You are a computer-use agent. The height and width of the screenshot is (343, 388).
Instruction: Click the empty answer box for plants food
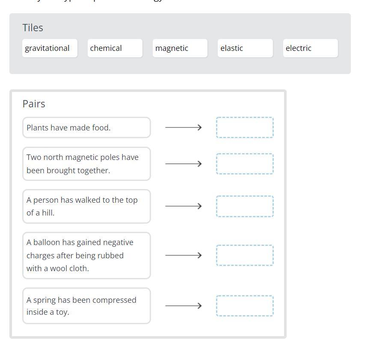point(245,127)
